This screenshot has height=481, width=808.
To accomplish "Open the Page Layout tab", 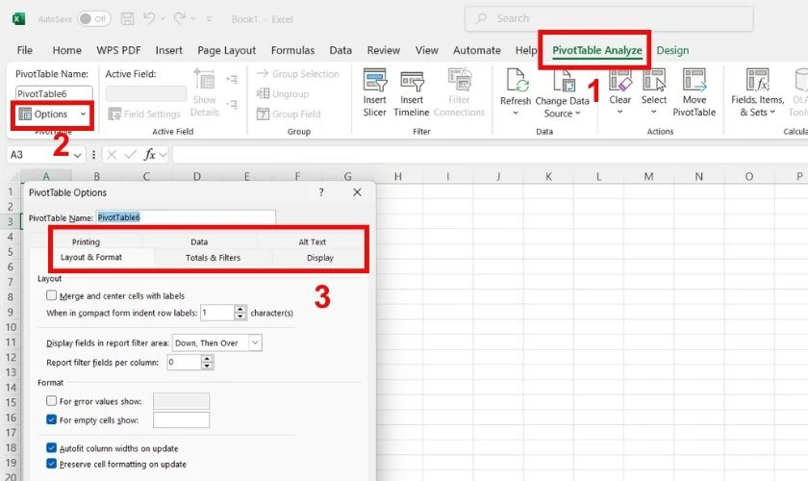I will point(227,50).
